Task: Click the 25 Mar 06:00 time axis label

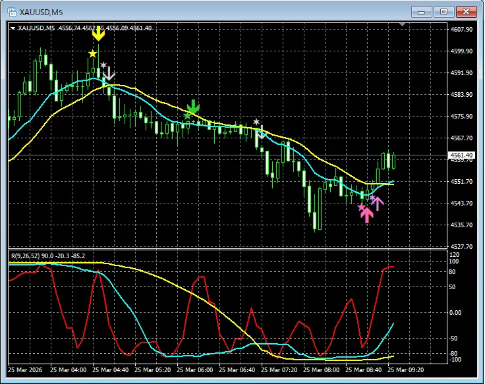Action: pyautogui.click(x=194, y=370)
